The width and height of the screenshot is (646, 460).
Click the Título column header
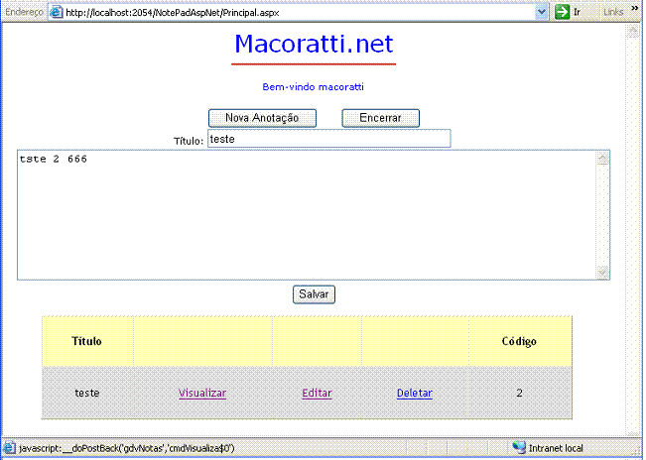[86, 341]
